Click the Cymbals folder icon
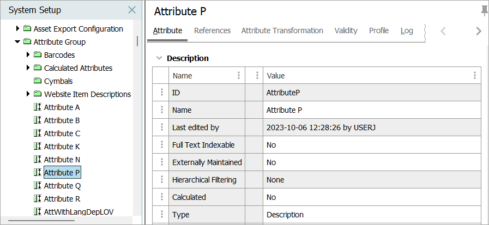489x225 pixels. pos(37,81)
